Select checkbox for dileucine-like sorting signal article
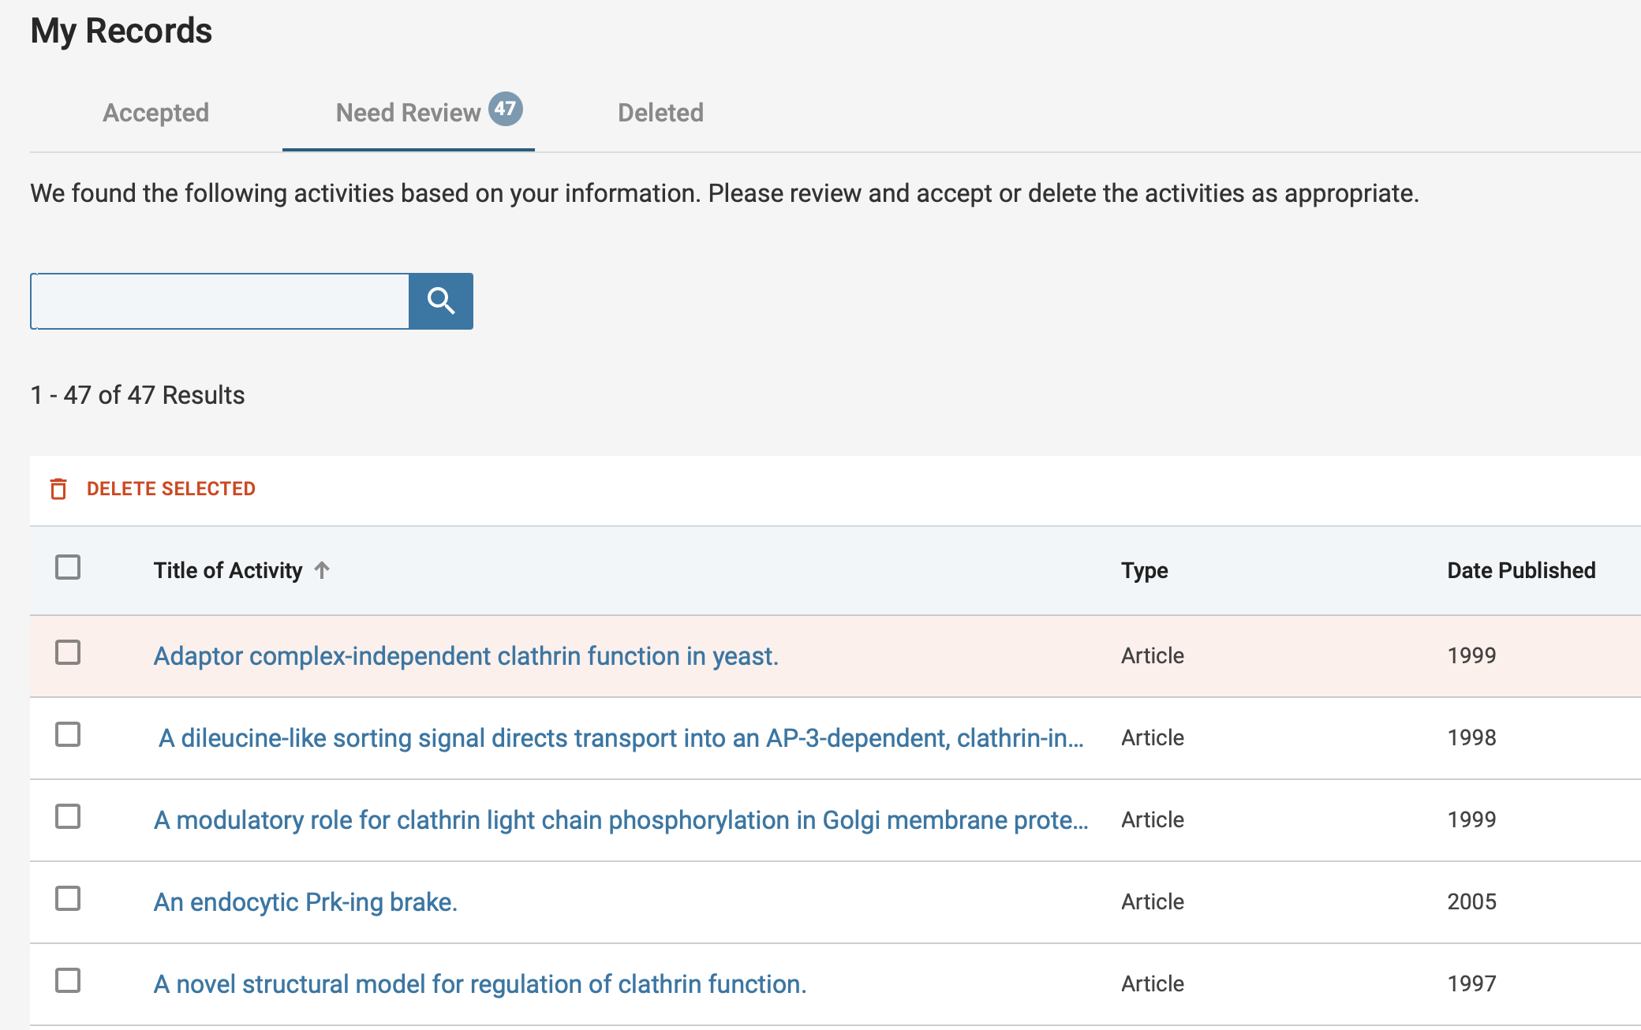 click(x=68, y=735)
